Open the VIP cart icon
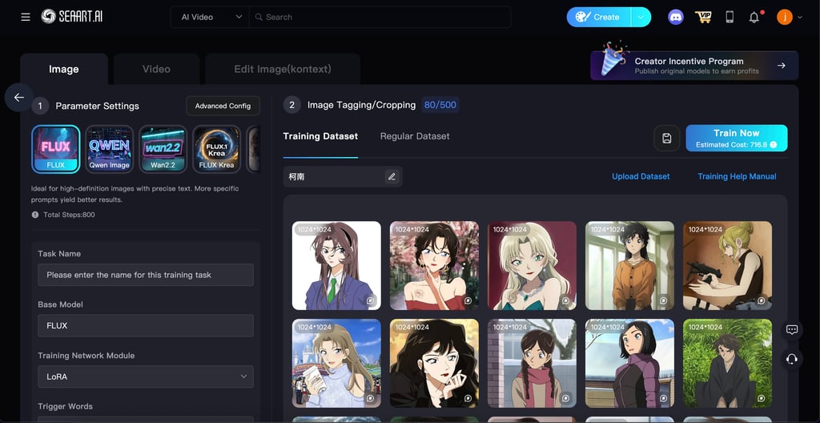The height and width of the screenshot is (423, 820). pyautogui.click(x=703, y=18)
